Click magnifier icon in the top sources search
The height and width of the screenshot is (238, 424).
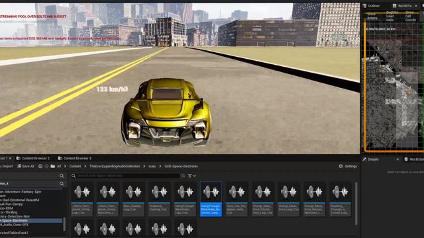[x=62, y=176]
